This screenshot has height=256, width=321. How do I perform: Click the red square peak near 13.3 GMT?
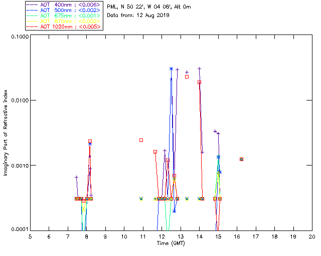[187, 76]
